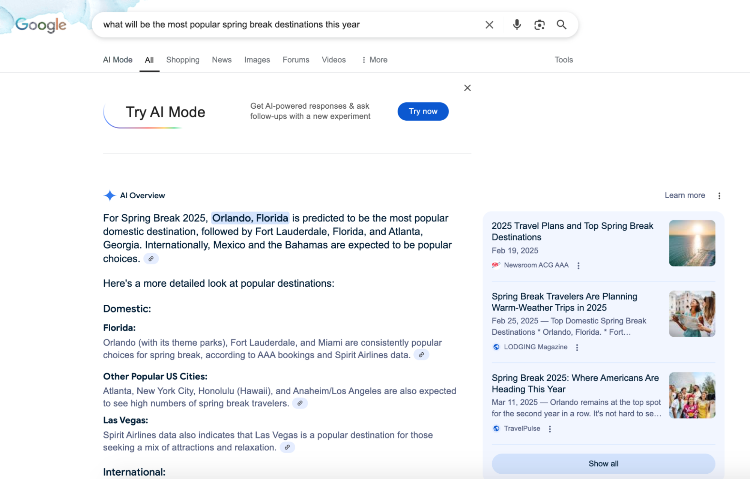Screen dimensions: 750x479
Task: Open options for TravelPulse result
Action: [x=550, y=429]
